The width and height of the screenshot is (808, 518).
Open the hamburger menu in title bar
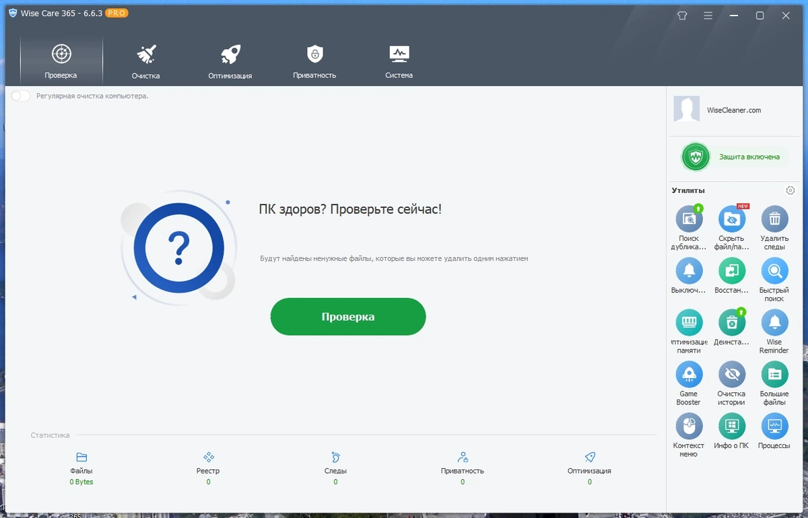(708, 15)
